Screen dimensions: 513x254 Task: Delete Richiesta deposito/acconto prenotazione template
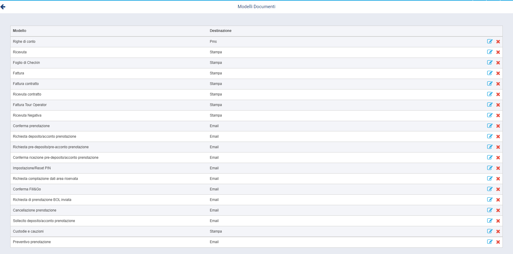498,136
